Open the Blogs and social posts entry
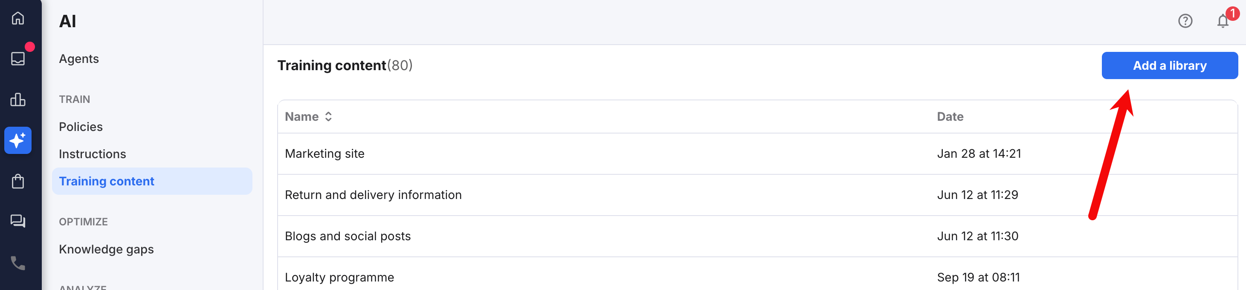This screenshot has width=1246, height=290. tap(348, 236)
